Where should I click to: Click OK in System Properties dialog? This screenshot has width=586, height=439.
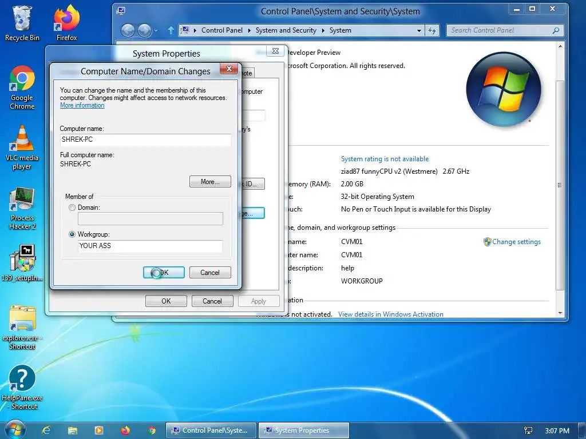pos(166,301)
